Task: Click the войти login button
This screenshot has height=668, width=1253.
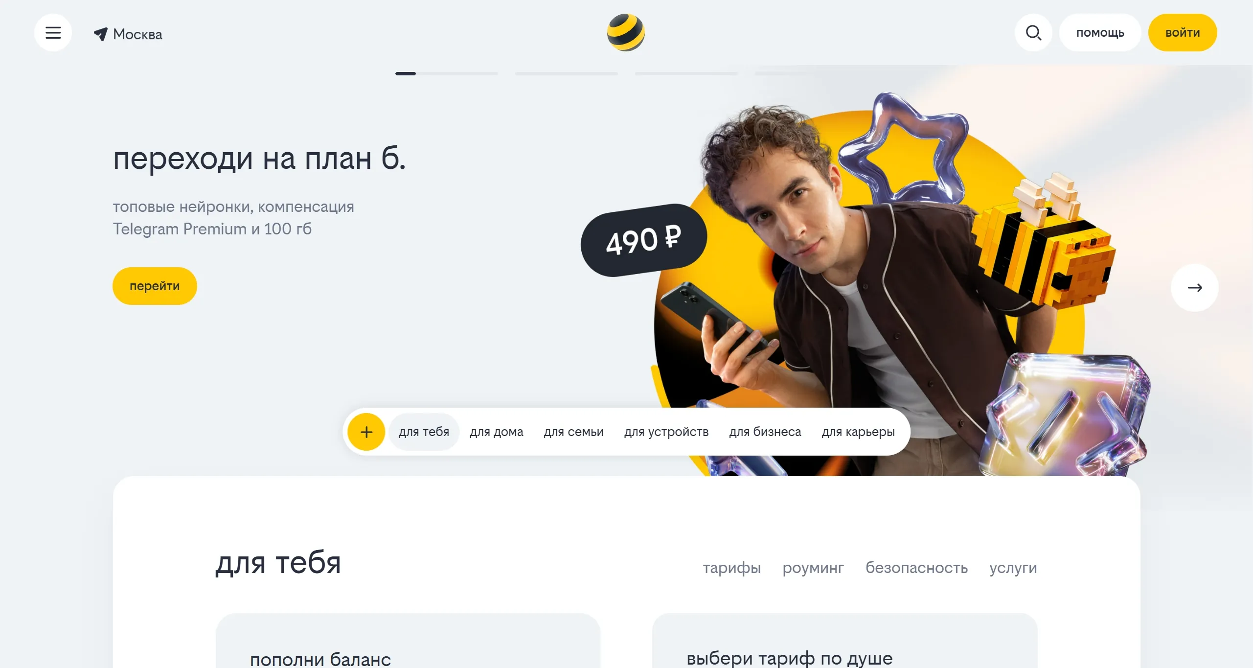Action: click(x=1182, y=33)
